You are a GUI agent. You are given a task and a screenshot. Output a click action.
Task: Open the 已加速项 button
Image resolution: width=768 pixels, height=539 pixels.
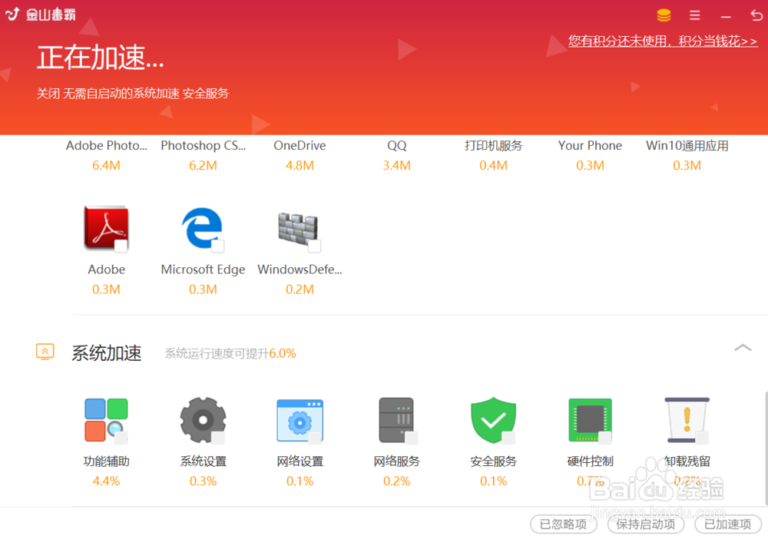728,524
